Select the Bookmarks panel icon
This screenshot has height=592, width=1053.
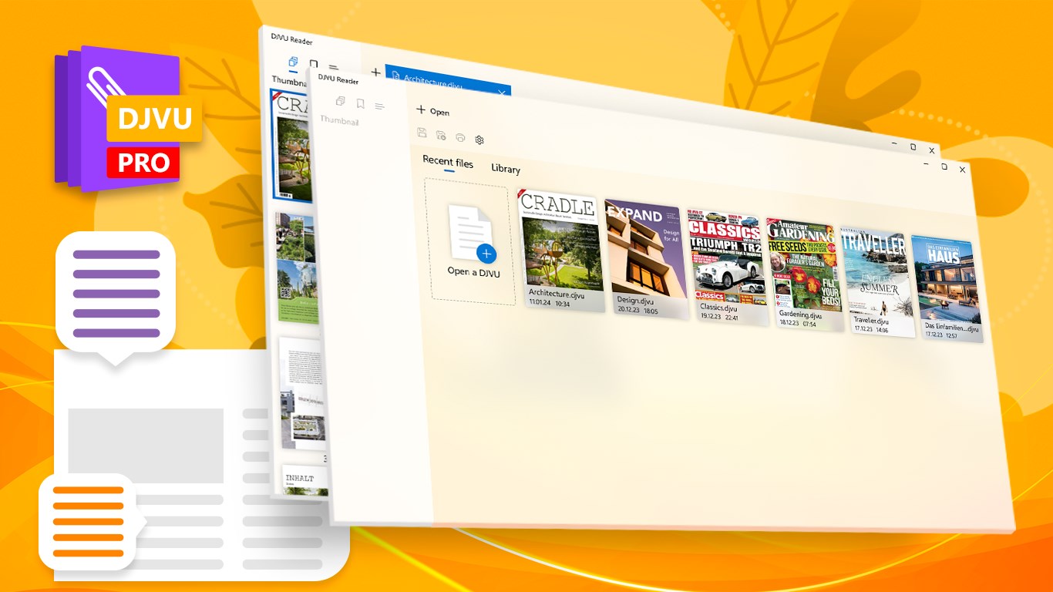(x=361, y=105)
